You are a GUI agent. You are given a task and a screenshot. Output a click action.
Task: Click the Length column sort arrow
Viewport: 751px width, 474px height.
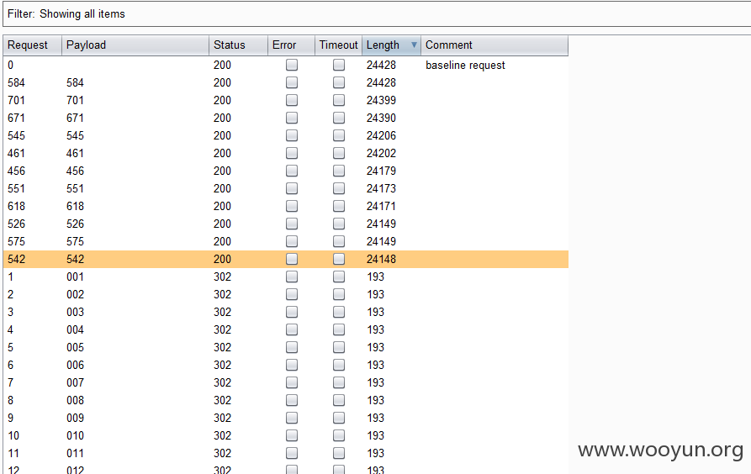pyautogui.click(x=414, y=45)
